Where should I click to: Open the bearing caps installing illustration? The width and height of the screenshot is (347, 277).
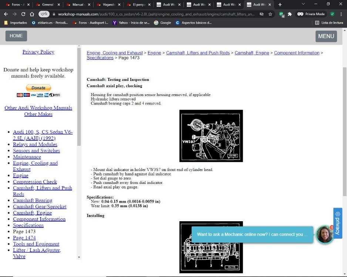211,247
